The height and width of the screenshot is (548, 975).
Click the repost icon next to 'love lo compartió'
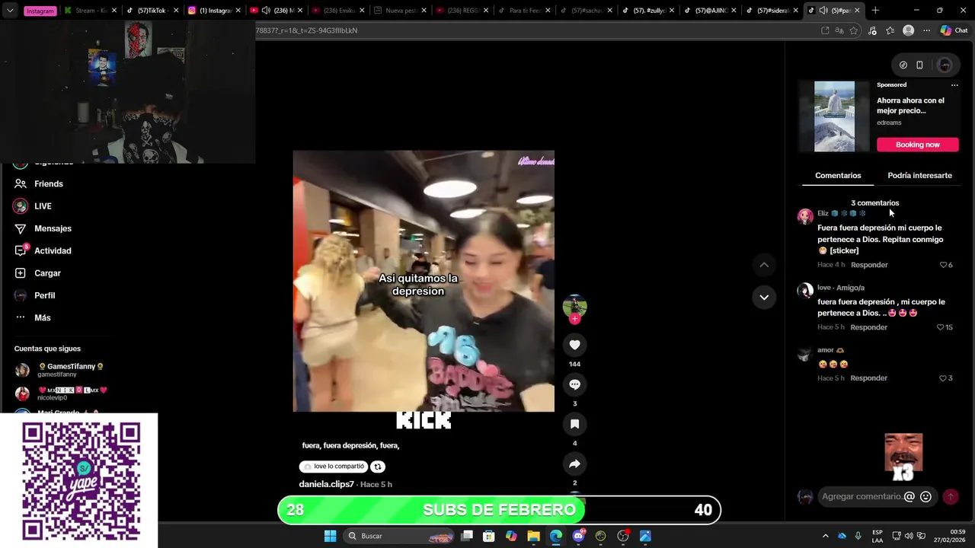(x=378, y=467)
